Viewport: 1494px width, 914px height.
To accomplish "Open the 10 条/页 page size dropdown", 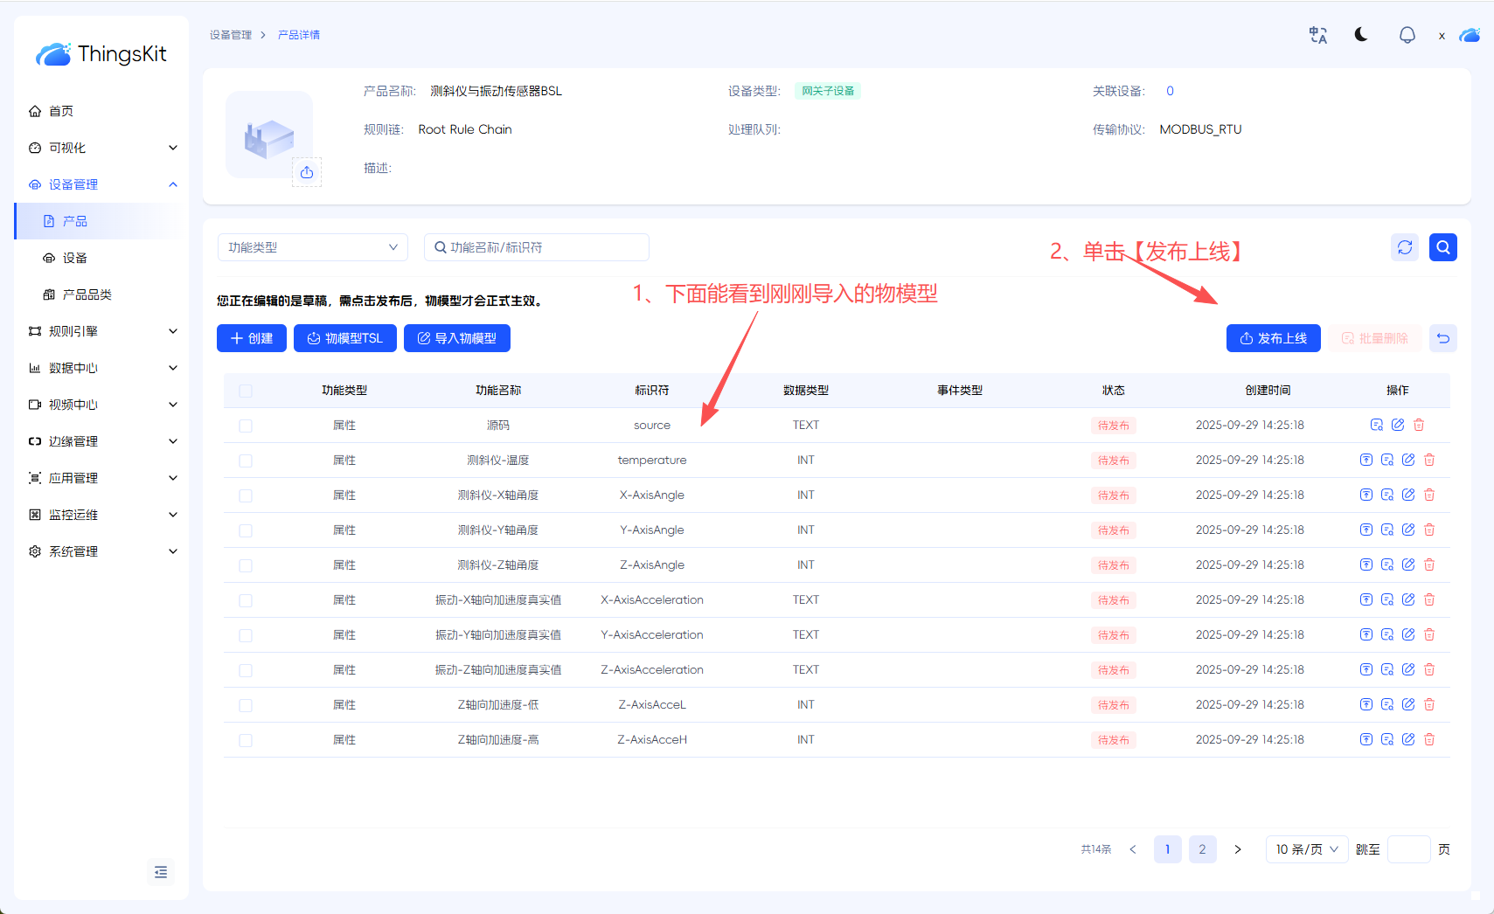I will (1306, 849).
